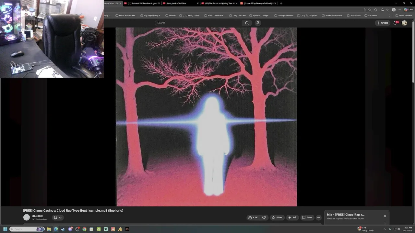Screen dimensions: 415x233
Task: Switch to new 23 by DewayneDaDemi tab
Action: [x=258, y=3]
